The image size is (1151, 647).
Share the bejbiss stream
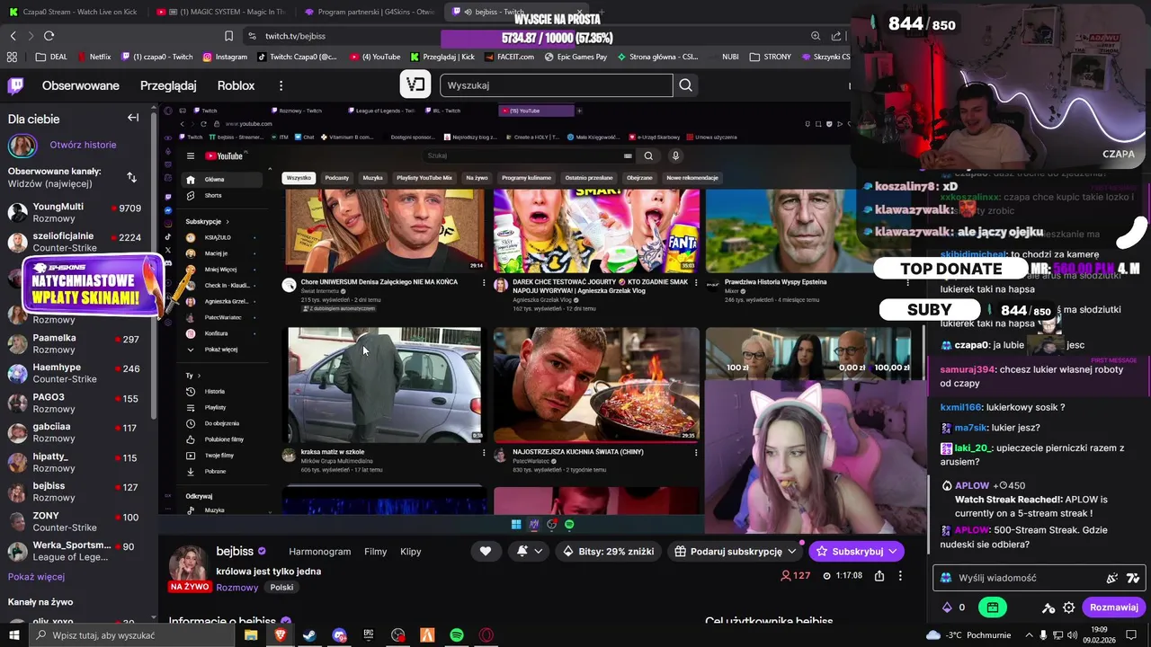point(879,575)
